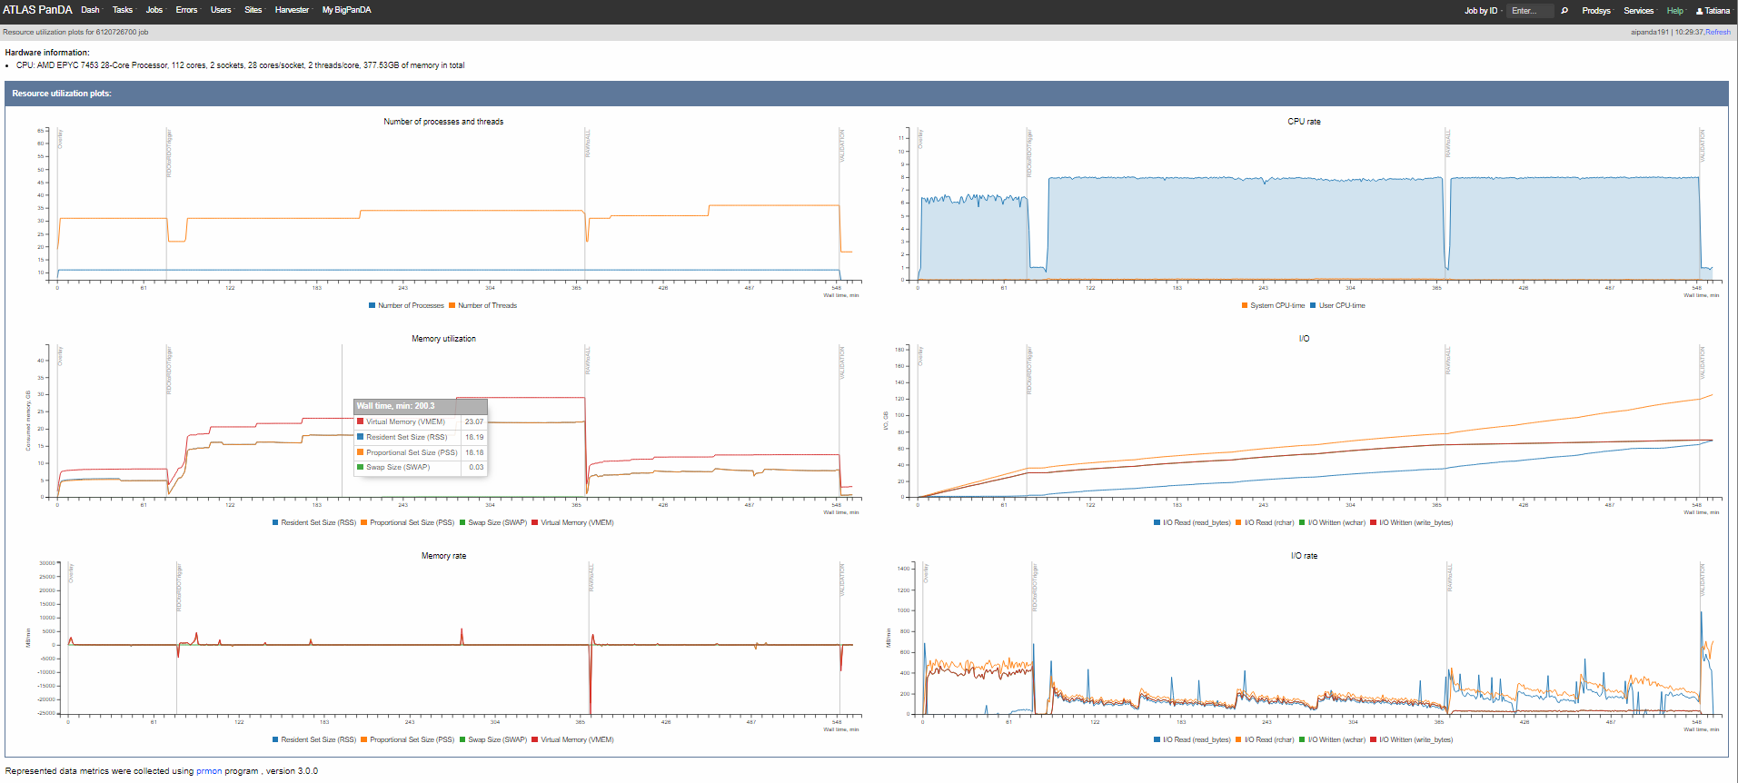Toggle wchar series in I/O rate legend
Viewport: 1738px width, 783px height.
point(1332,739)
